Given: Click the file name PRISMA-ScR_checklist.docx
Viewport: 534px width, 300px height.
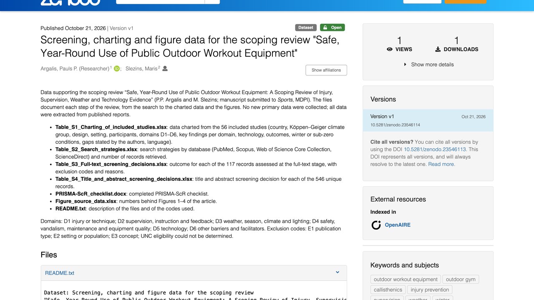Looking at the screenshot, I should [x=90, y=194].
